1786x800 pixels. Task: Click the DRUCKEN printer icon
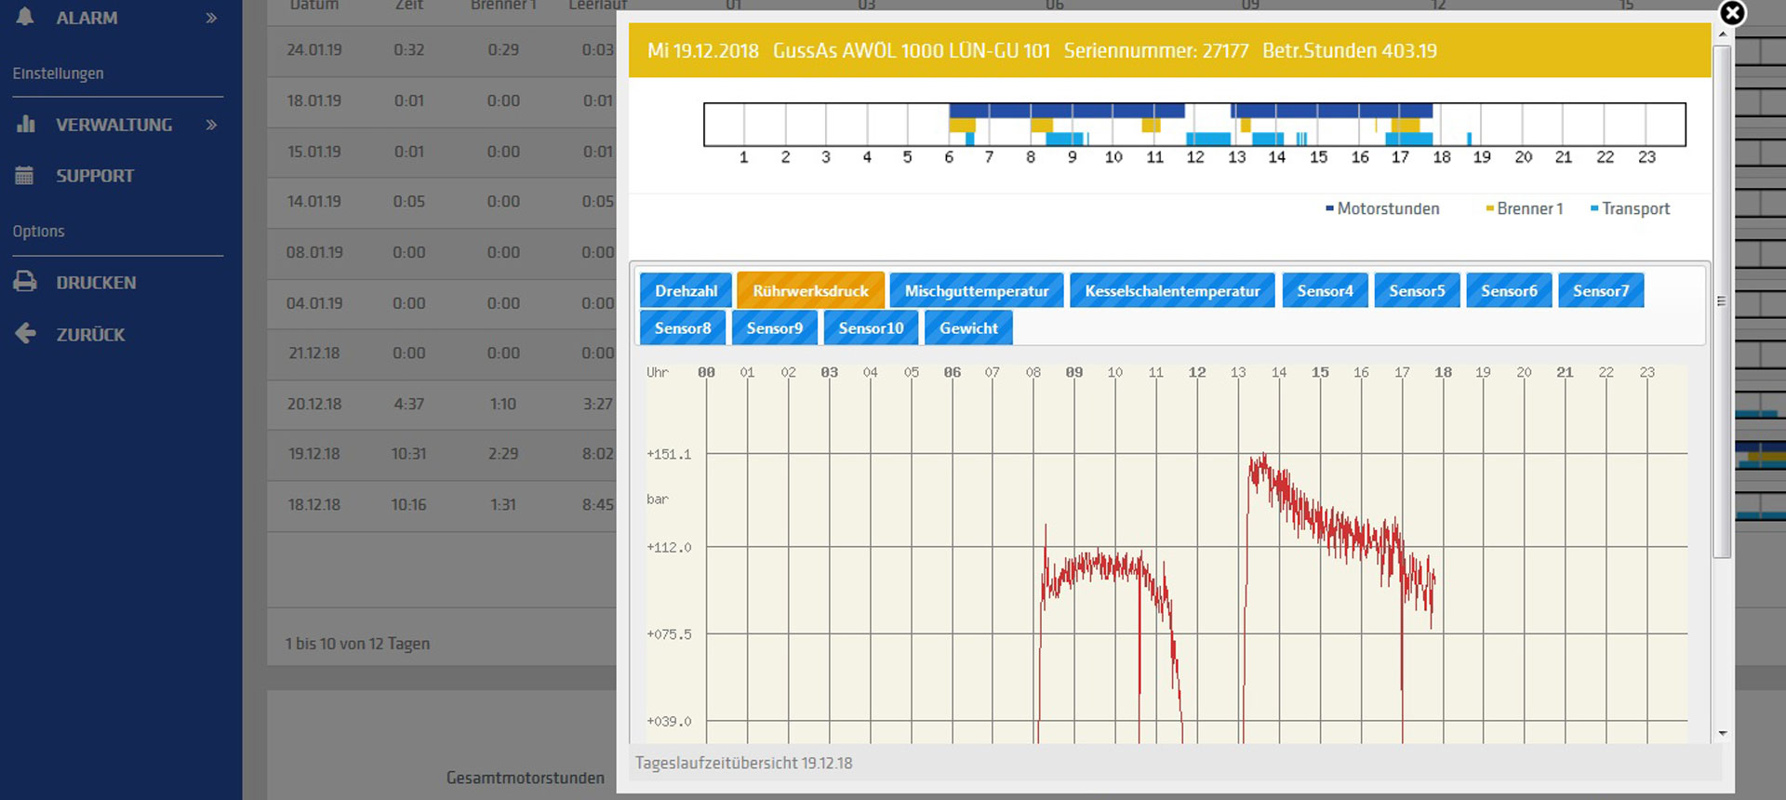(x=25, y=281)
